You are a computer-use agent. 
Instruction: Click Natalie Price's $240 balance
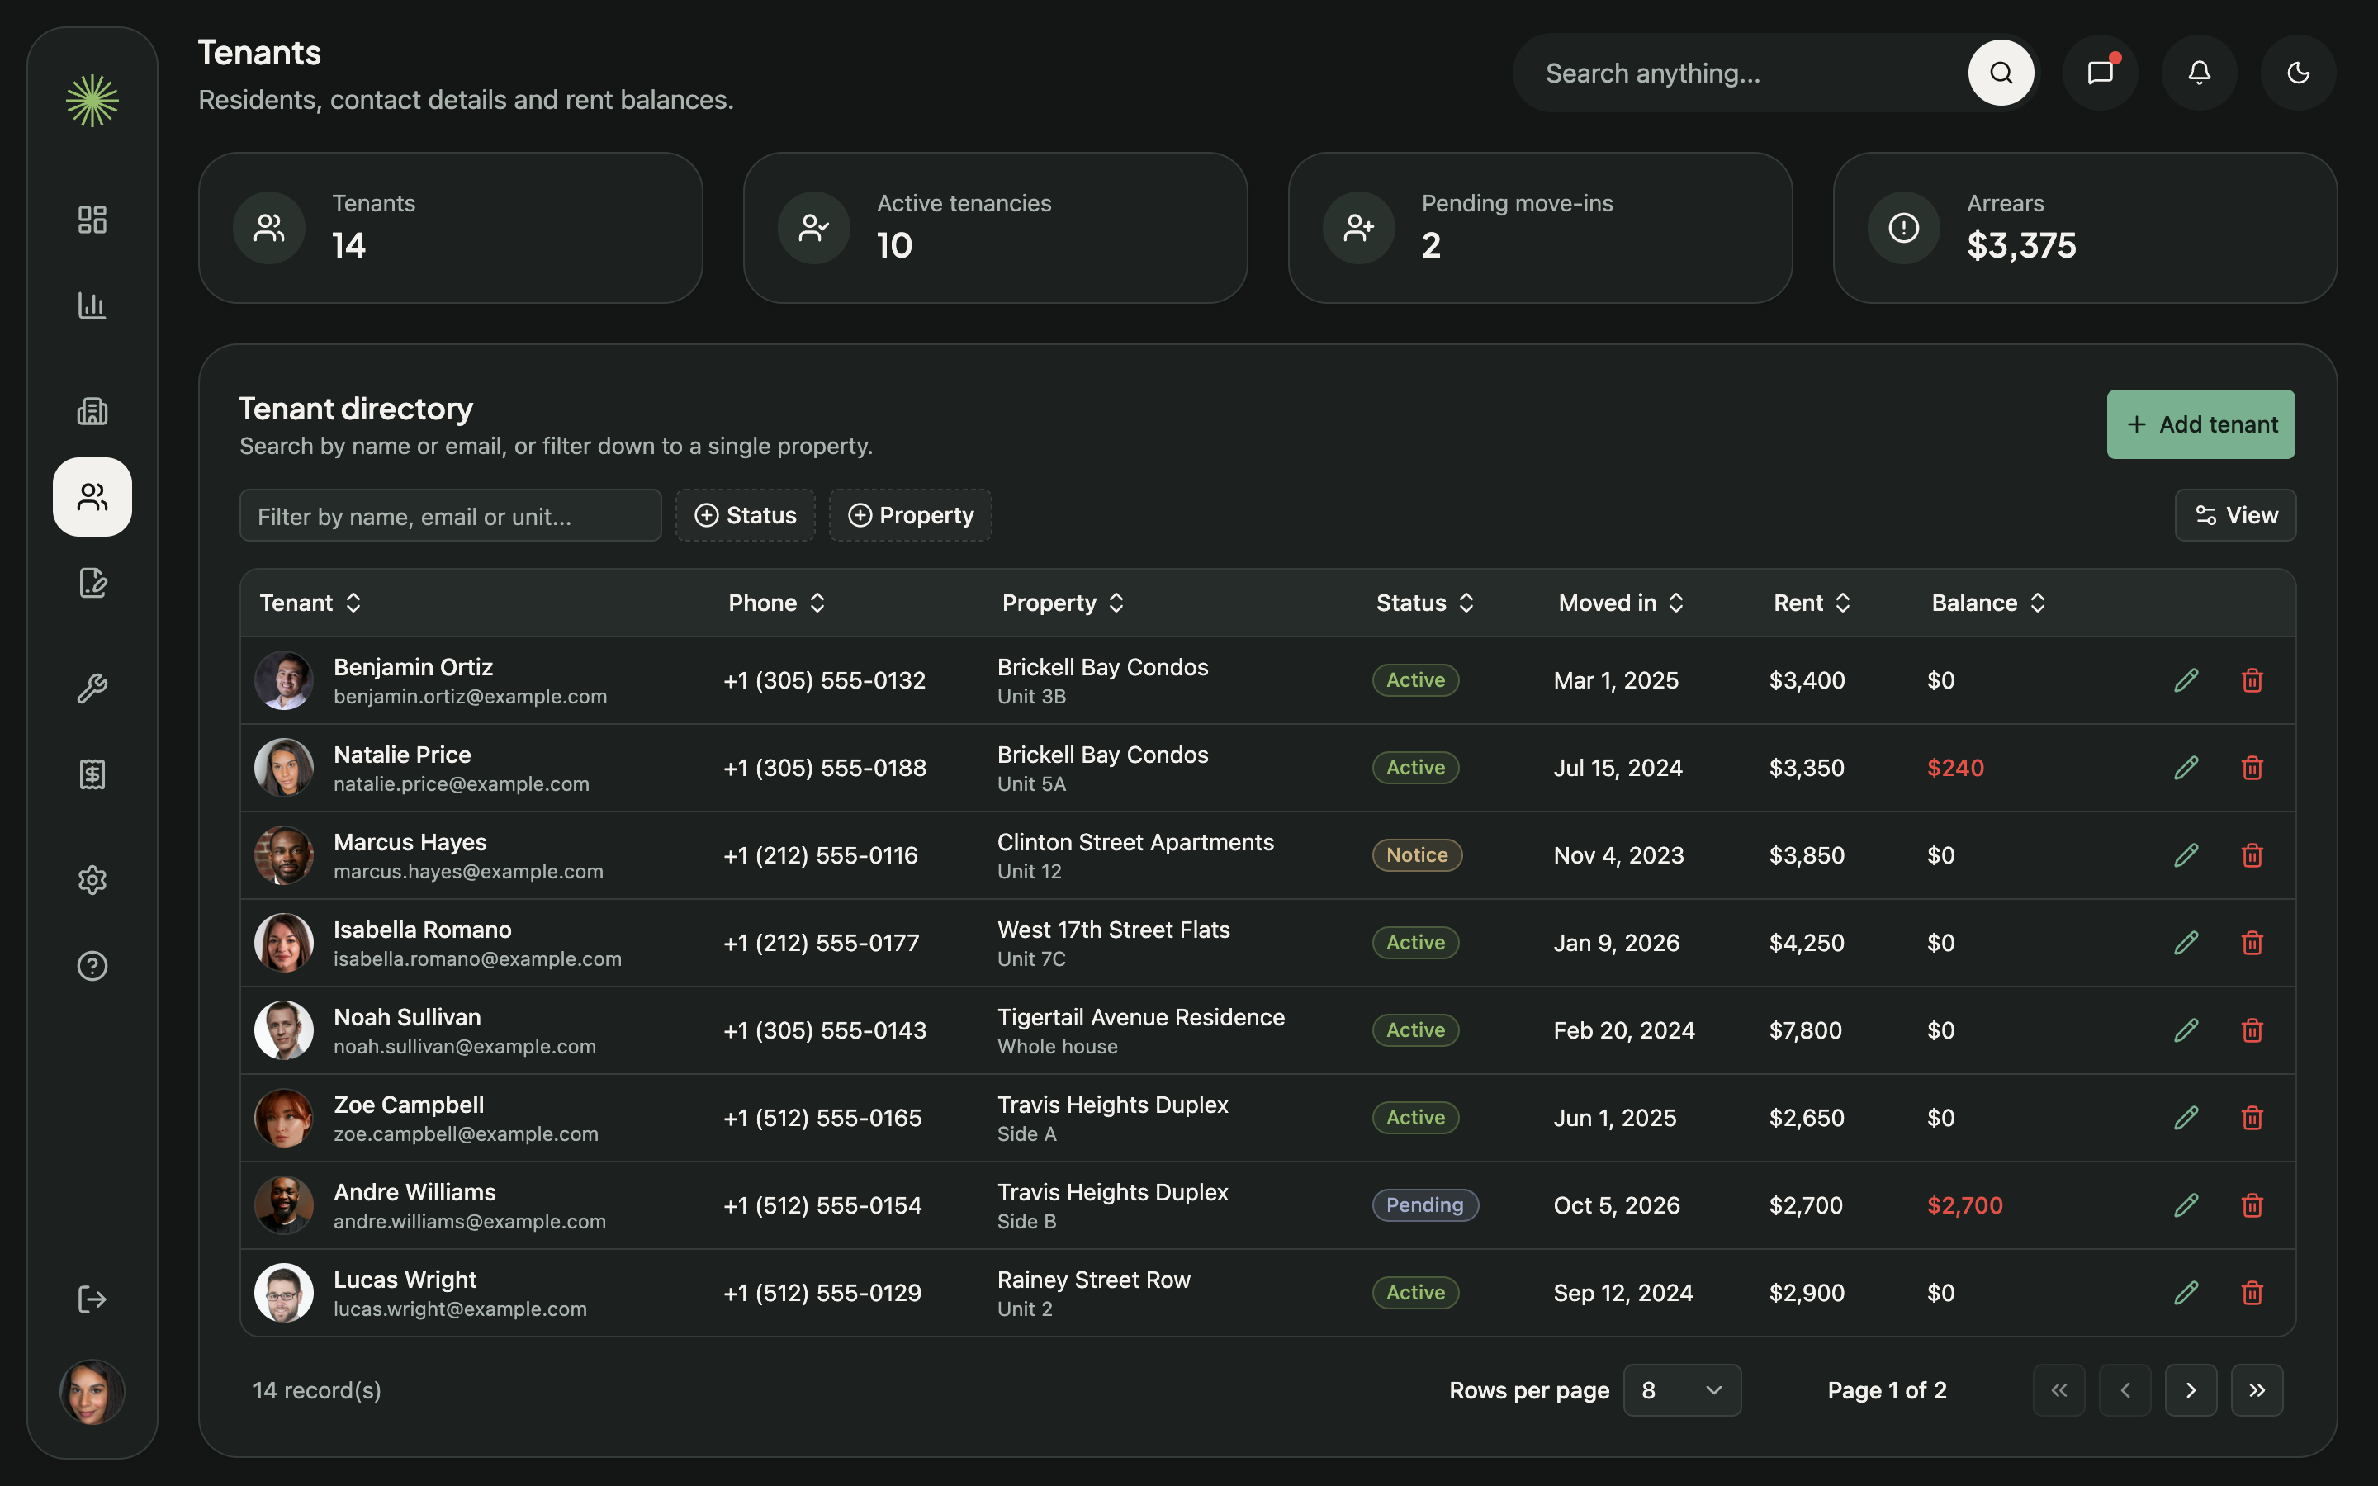click(1955, 768)
